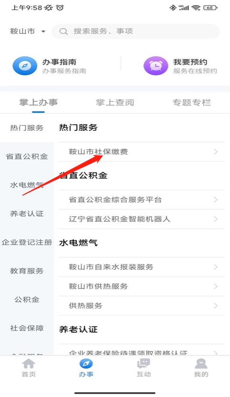This screenshot has height=397, width=230.
Task: Tap the Wi-Fi icon in status bar
Action: pos(196,8)
